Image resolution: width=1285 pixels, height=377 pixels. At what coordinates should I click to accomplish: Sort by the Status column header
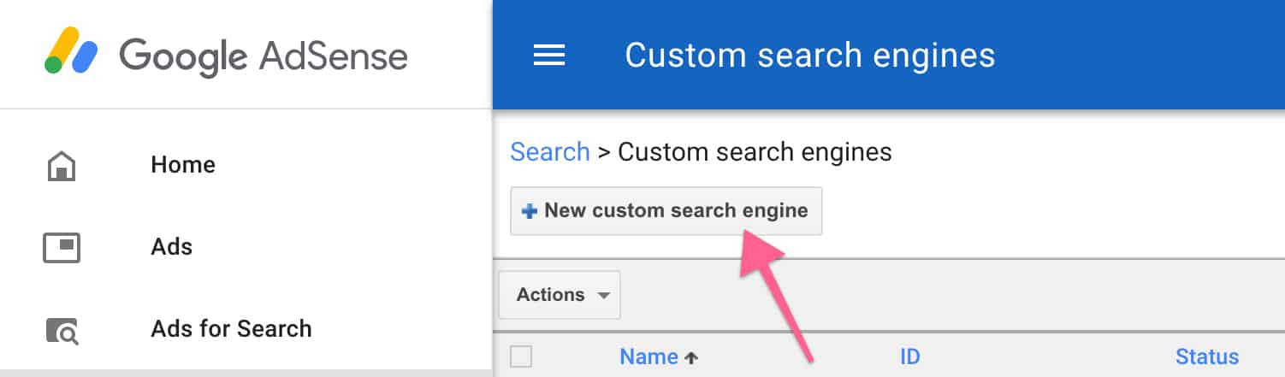coord(1207,356)
